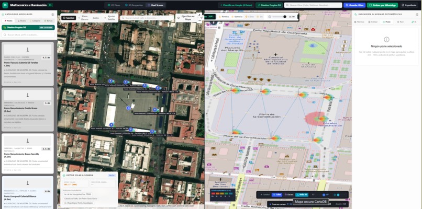
Task: Click clock icon beside time slider
Action: pyautogui.click(x=270, y=17)
